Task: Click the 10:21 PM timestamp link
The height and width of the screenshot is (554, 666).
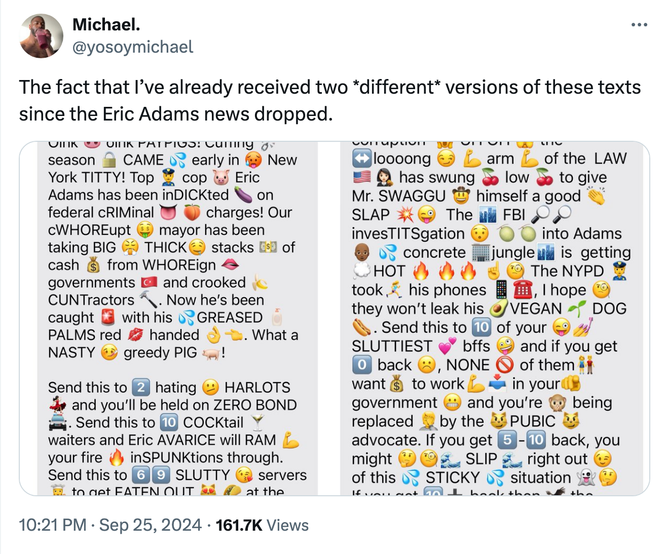Action: 52,525
